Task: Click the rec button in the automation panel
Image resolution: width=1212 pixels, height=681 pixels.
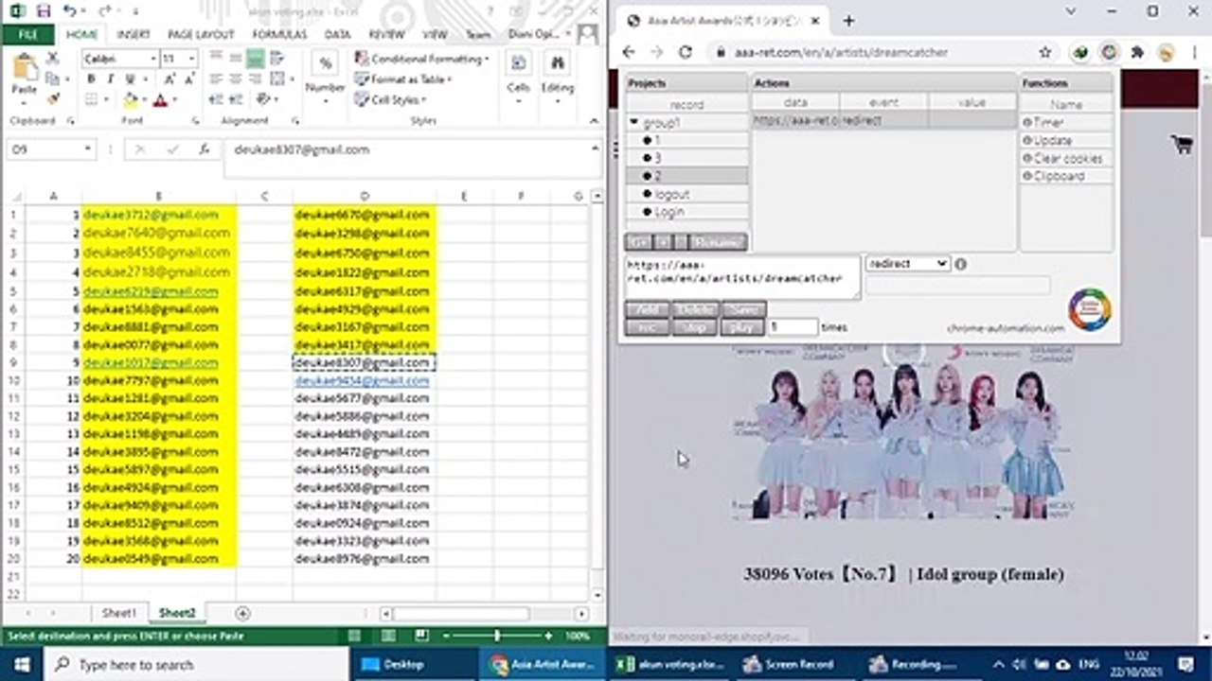Action: pyautogui.click(x=648, y=327)
